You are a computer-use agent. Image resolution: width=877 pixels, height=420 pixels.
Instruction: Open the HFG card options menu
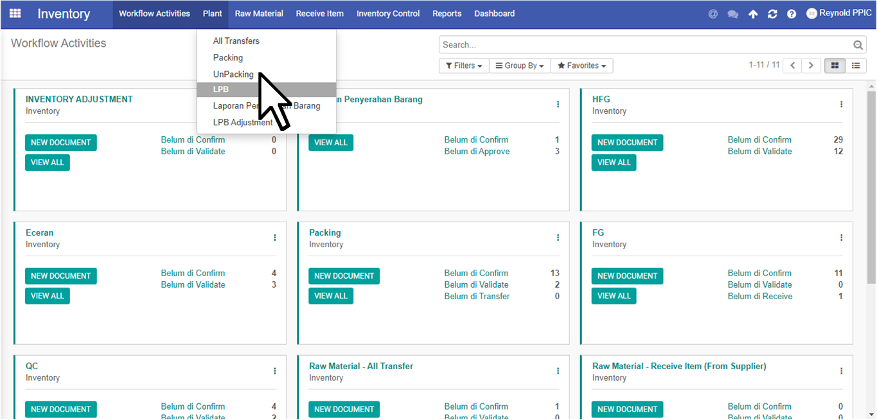(841, 104)
